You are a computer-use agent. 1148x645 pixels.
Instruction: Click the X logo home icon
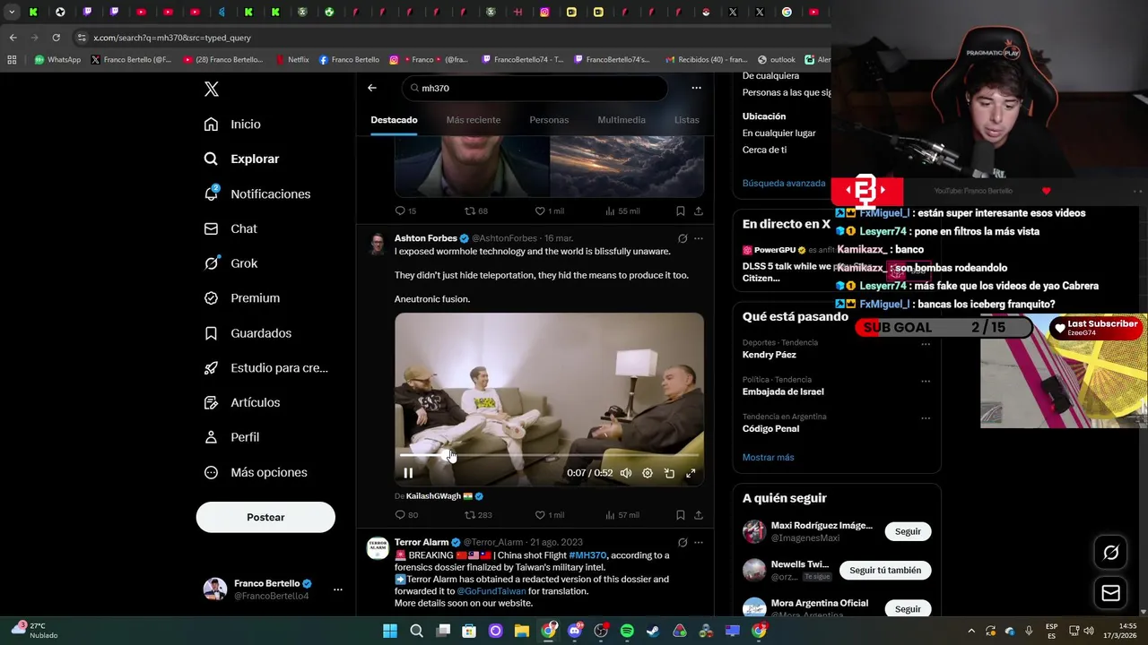212,89
